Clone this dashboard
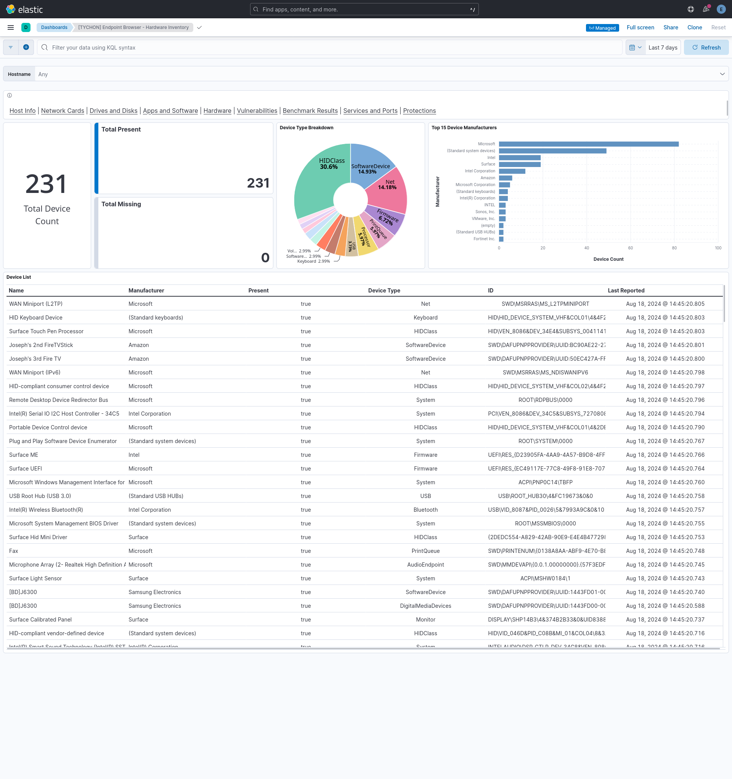The width and height of the screenshot is (732, 779). point(694,27)
